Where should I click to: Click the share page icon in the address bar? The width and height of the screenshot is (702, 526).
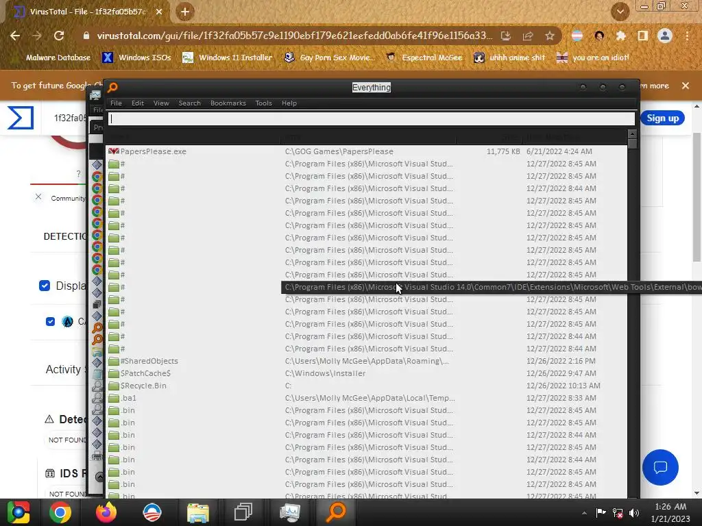[x=528, y=36]
